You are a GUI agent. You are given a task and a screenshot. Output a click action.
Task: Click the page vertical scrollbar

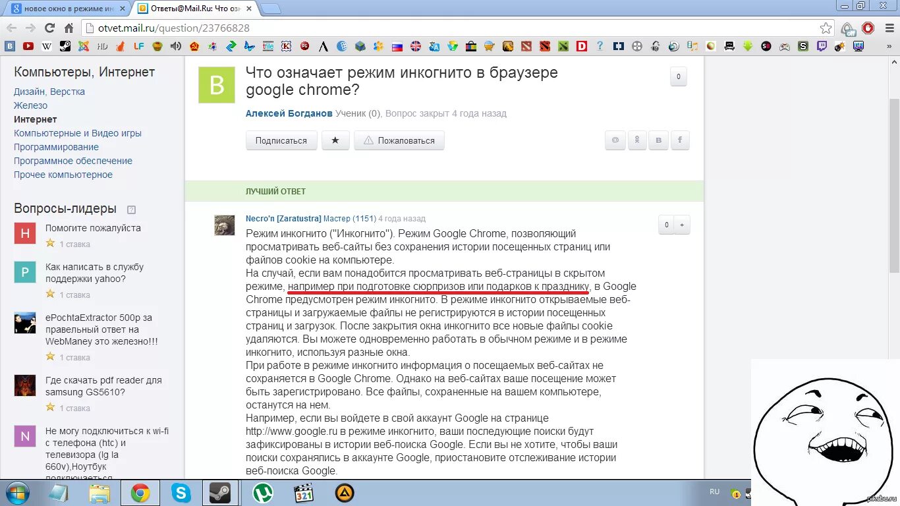tap(894, 186)
